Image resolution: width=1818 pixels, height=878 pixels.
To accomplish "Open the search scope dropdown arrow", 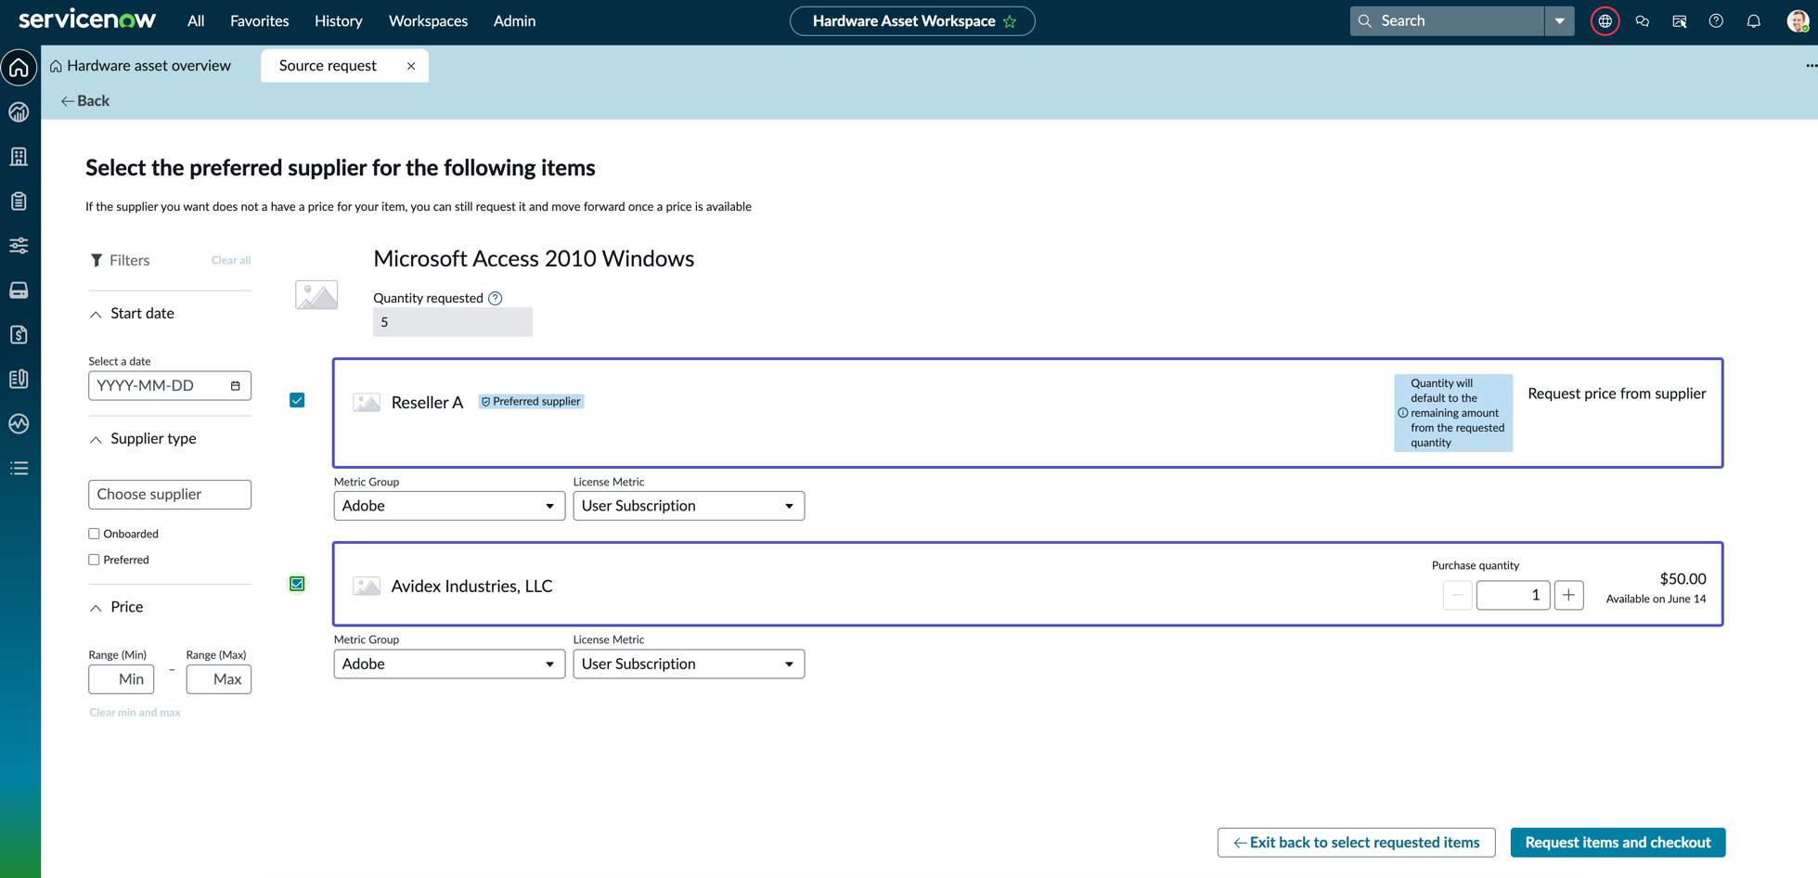I will pos(1560,21).
